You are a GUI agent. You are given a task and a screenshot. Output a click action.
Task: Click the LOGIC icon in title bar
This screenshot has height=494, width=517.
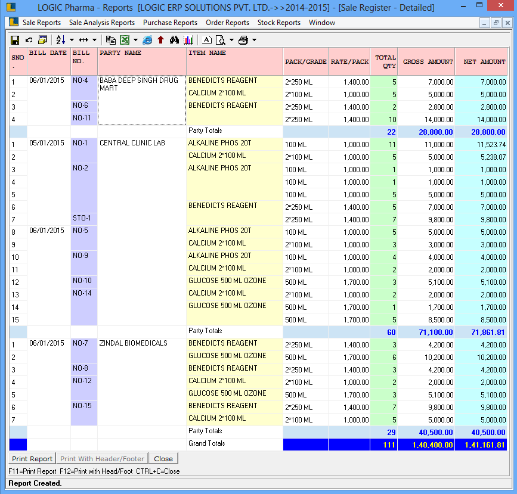point(11,7)
